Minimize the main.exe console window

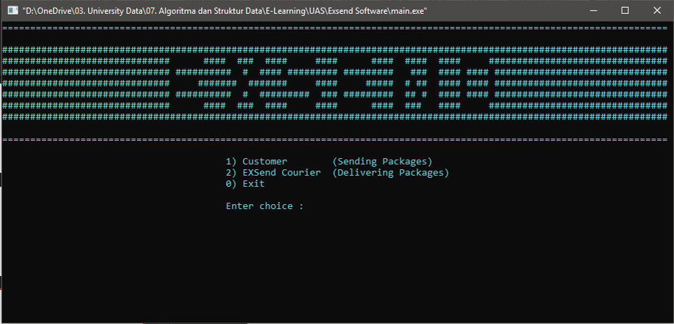(x=593, y=10)
